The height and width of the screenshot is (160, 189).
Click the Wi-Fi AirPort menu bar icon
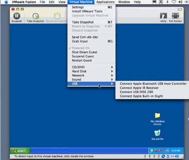[x=174, y=2]
